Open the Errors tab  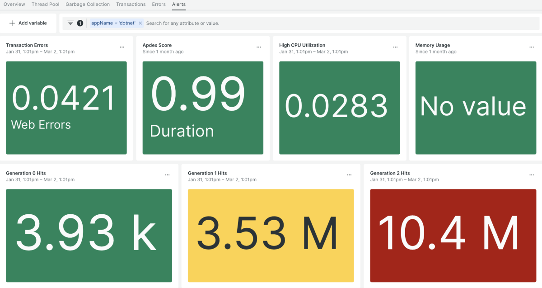pos(159,5)
